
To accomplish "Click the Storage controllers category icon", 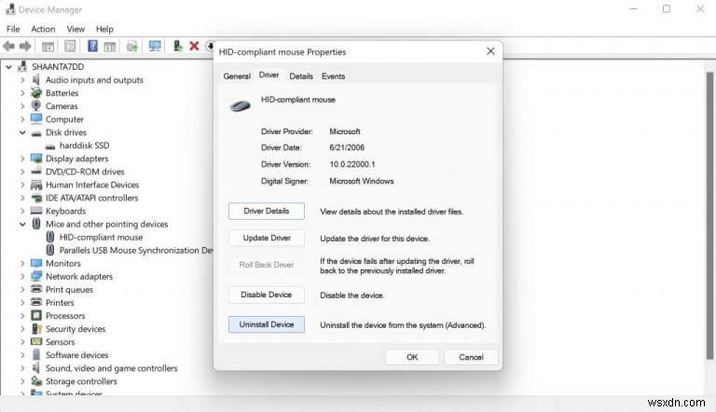I will tap(36, 381).
